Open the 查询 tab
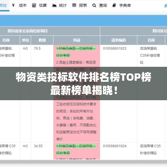This screenshot has height=167, width=167. pos(103,5)
